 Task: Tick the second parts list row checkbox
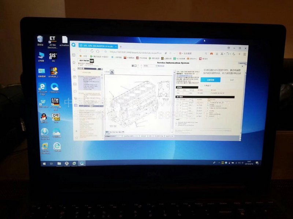178,106
